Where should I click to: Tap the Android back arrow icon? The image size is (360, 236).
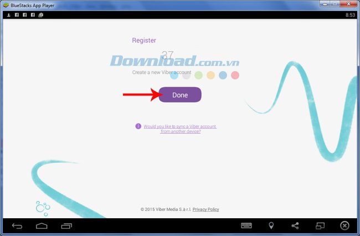point(17,225)
